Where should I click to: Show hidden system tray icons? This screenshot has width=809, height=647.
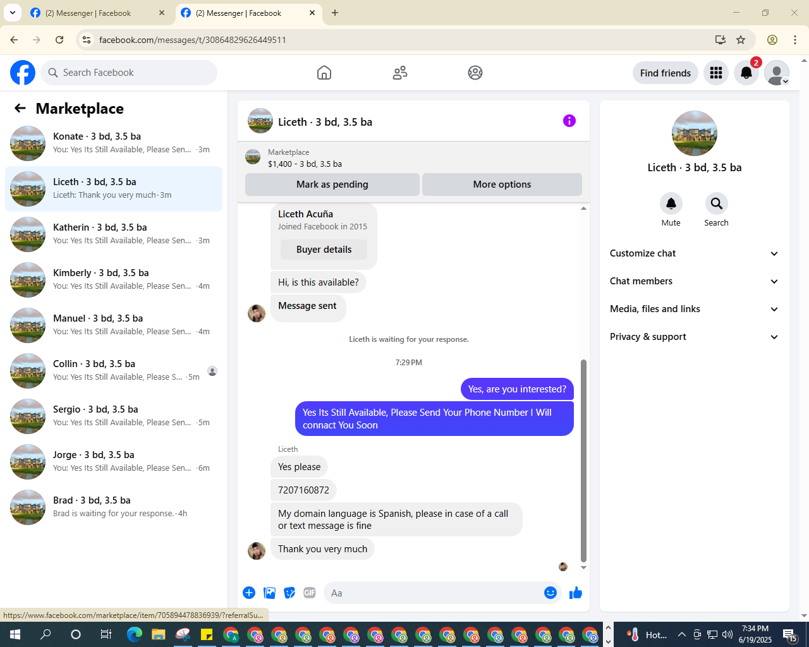[681, 634]
